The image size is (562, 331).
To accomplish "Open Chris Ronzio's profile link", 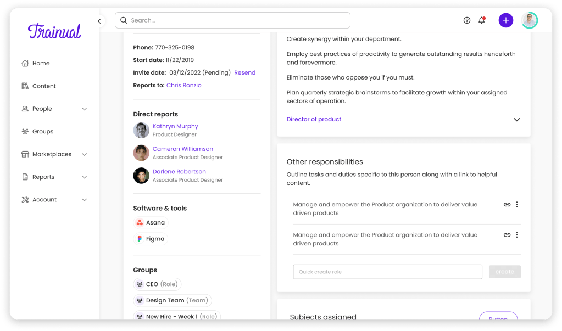I will click(x=183, y=85).
